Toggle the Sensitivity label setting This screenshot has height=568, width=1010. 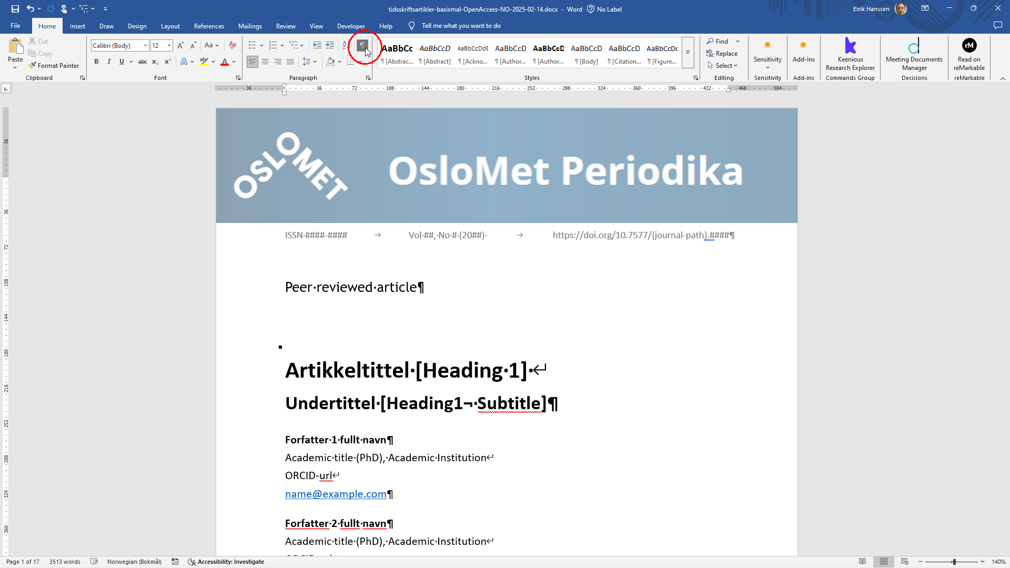767,53
